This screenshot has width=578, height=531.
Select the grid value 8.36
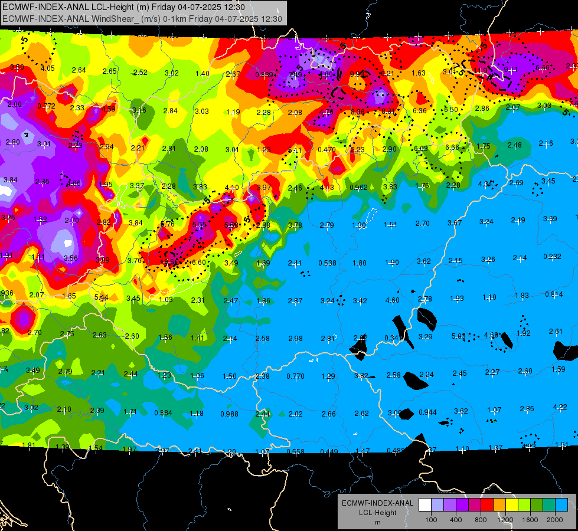pos(358,112)
